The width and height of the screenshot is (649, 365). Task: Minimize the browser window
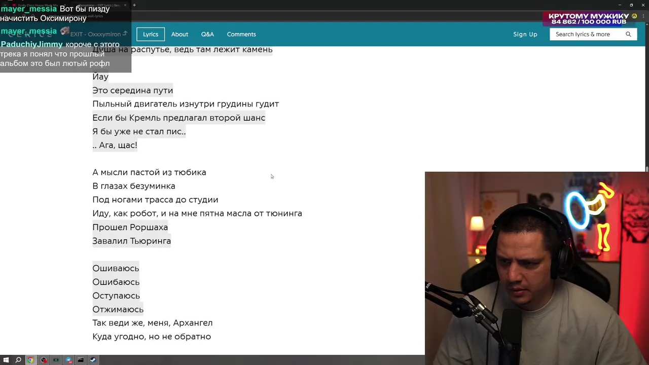pyautogui.click(x=620, y=5)
